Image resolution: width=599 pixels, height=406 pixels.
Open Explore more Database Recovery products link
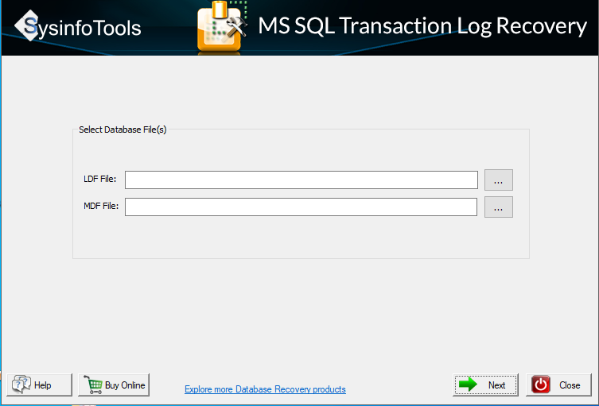(x=265, y=389)
